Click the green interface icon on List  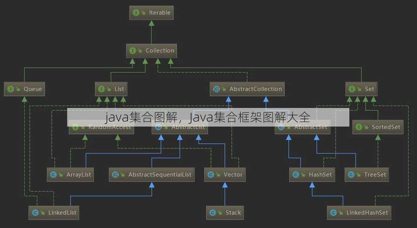pyautogui.click(x=101, y=89)
